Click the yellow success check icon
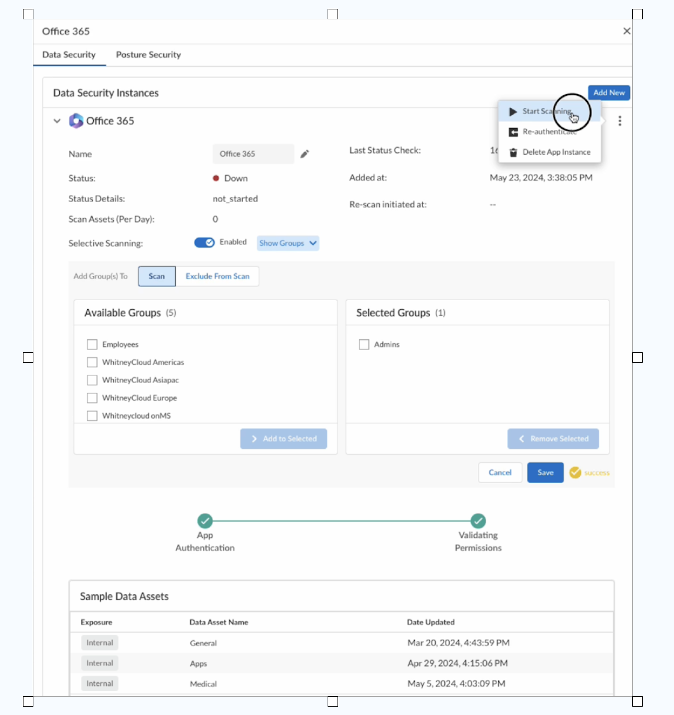 pos(575,473)
